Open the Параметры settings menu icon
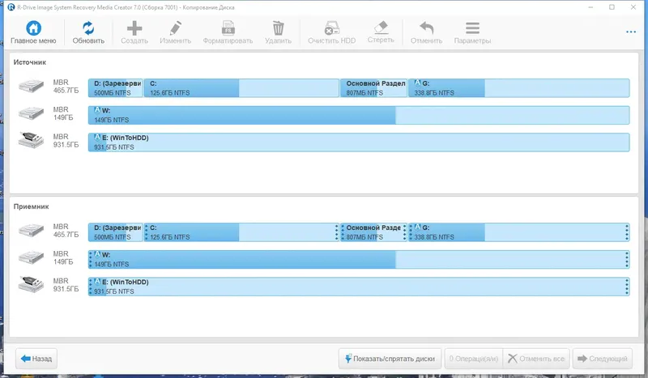The image size is (648, 378). pos(472,28)
